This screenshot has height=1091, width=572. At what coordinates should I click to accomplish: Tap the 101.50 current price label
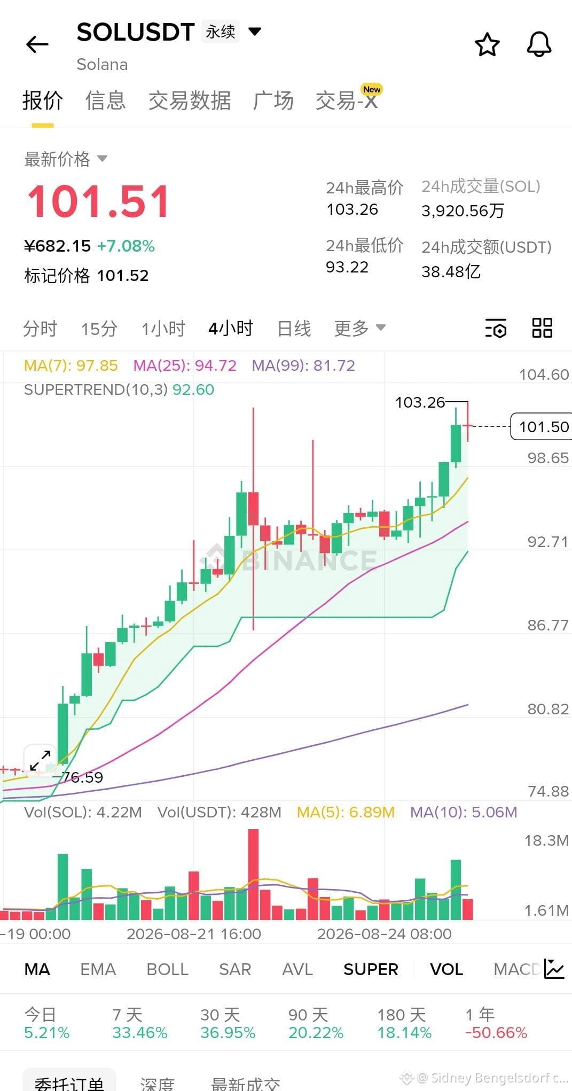pyautogui.click(x=541, y=426)
